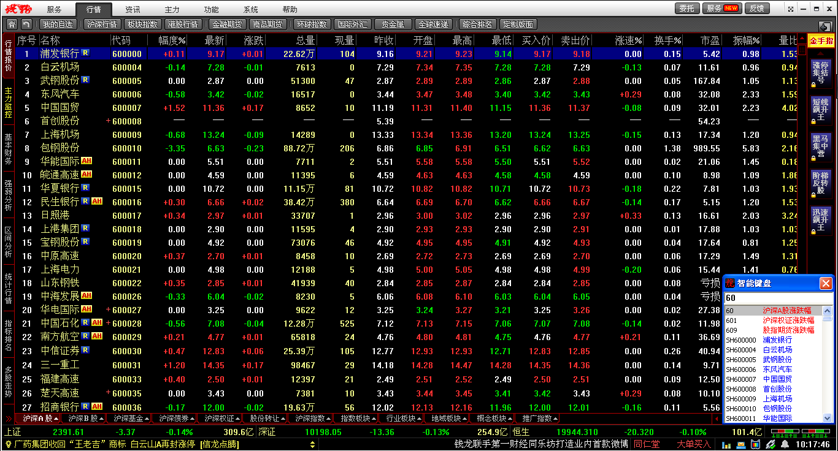Toggle the full-screen icon in title bar
The height and width of the screenshot is (451, 838).
click(790, 9)
